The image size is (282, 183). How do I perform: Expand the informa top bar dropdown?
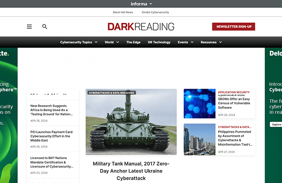pyautogui.click(x=151, y=4)
